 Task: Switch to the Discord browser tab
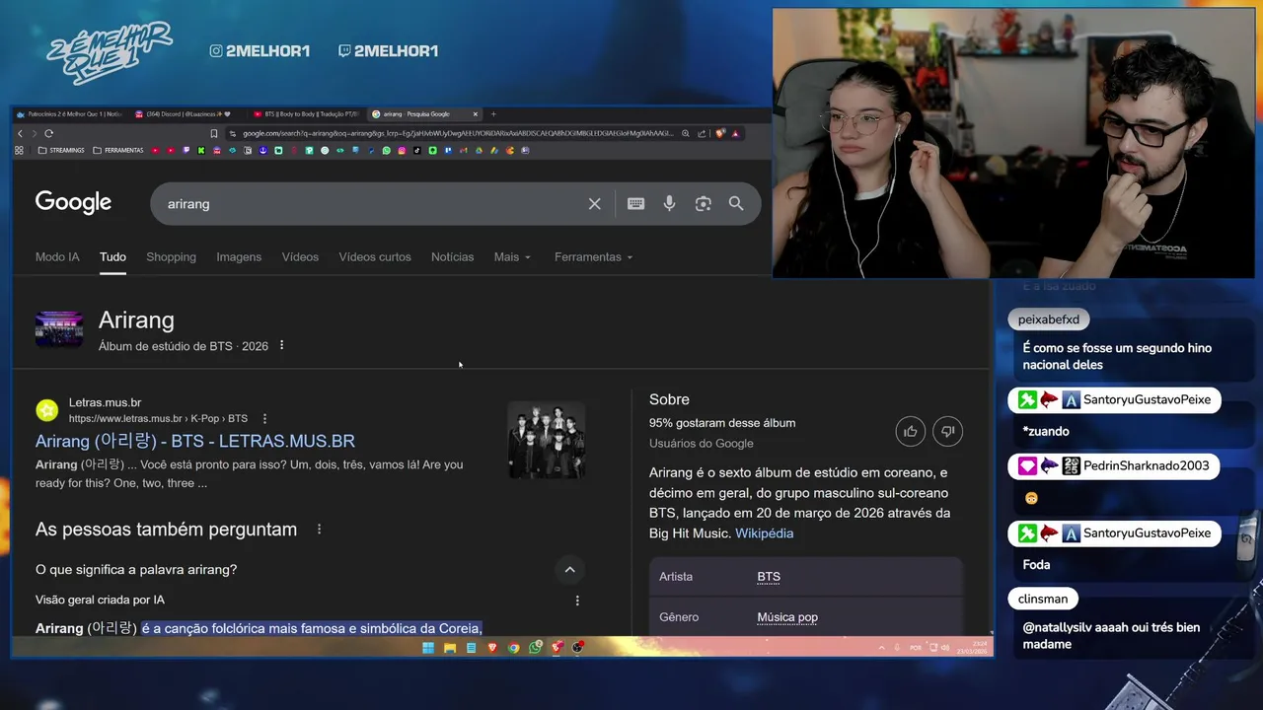point(187,114)
